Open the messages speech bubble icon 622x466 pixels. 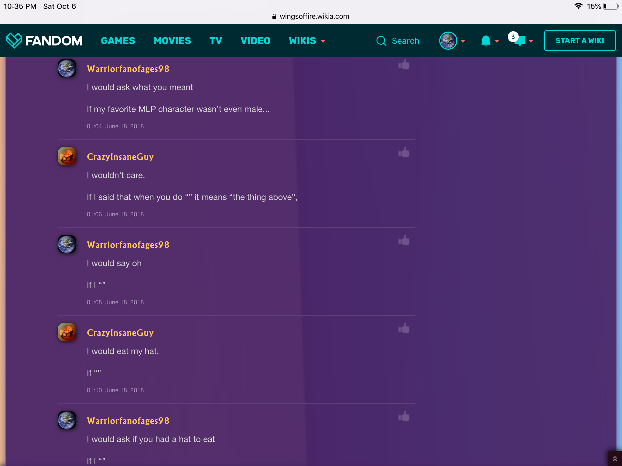520,41
